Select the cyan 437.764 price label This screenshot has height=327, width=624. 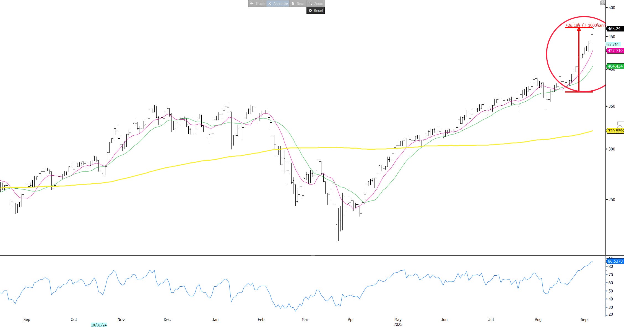point(612,44)
